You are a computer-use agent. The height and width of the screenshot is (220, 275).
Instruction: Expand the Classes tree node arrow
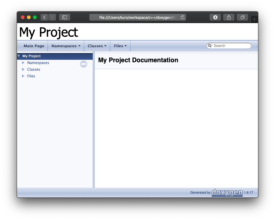[23, 69]
